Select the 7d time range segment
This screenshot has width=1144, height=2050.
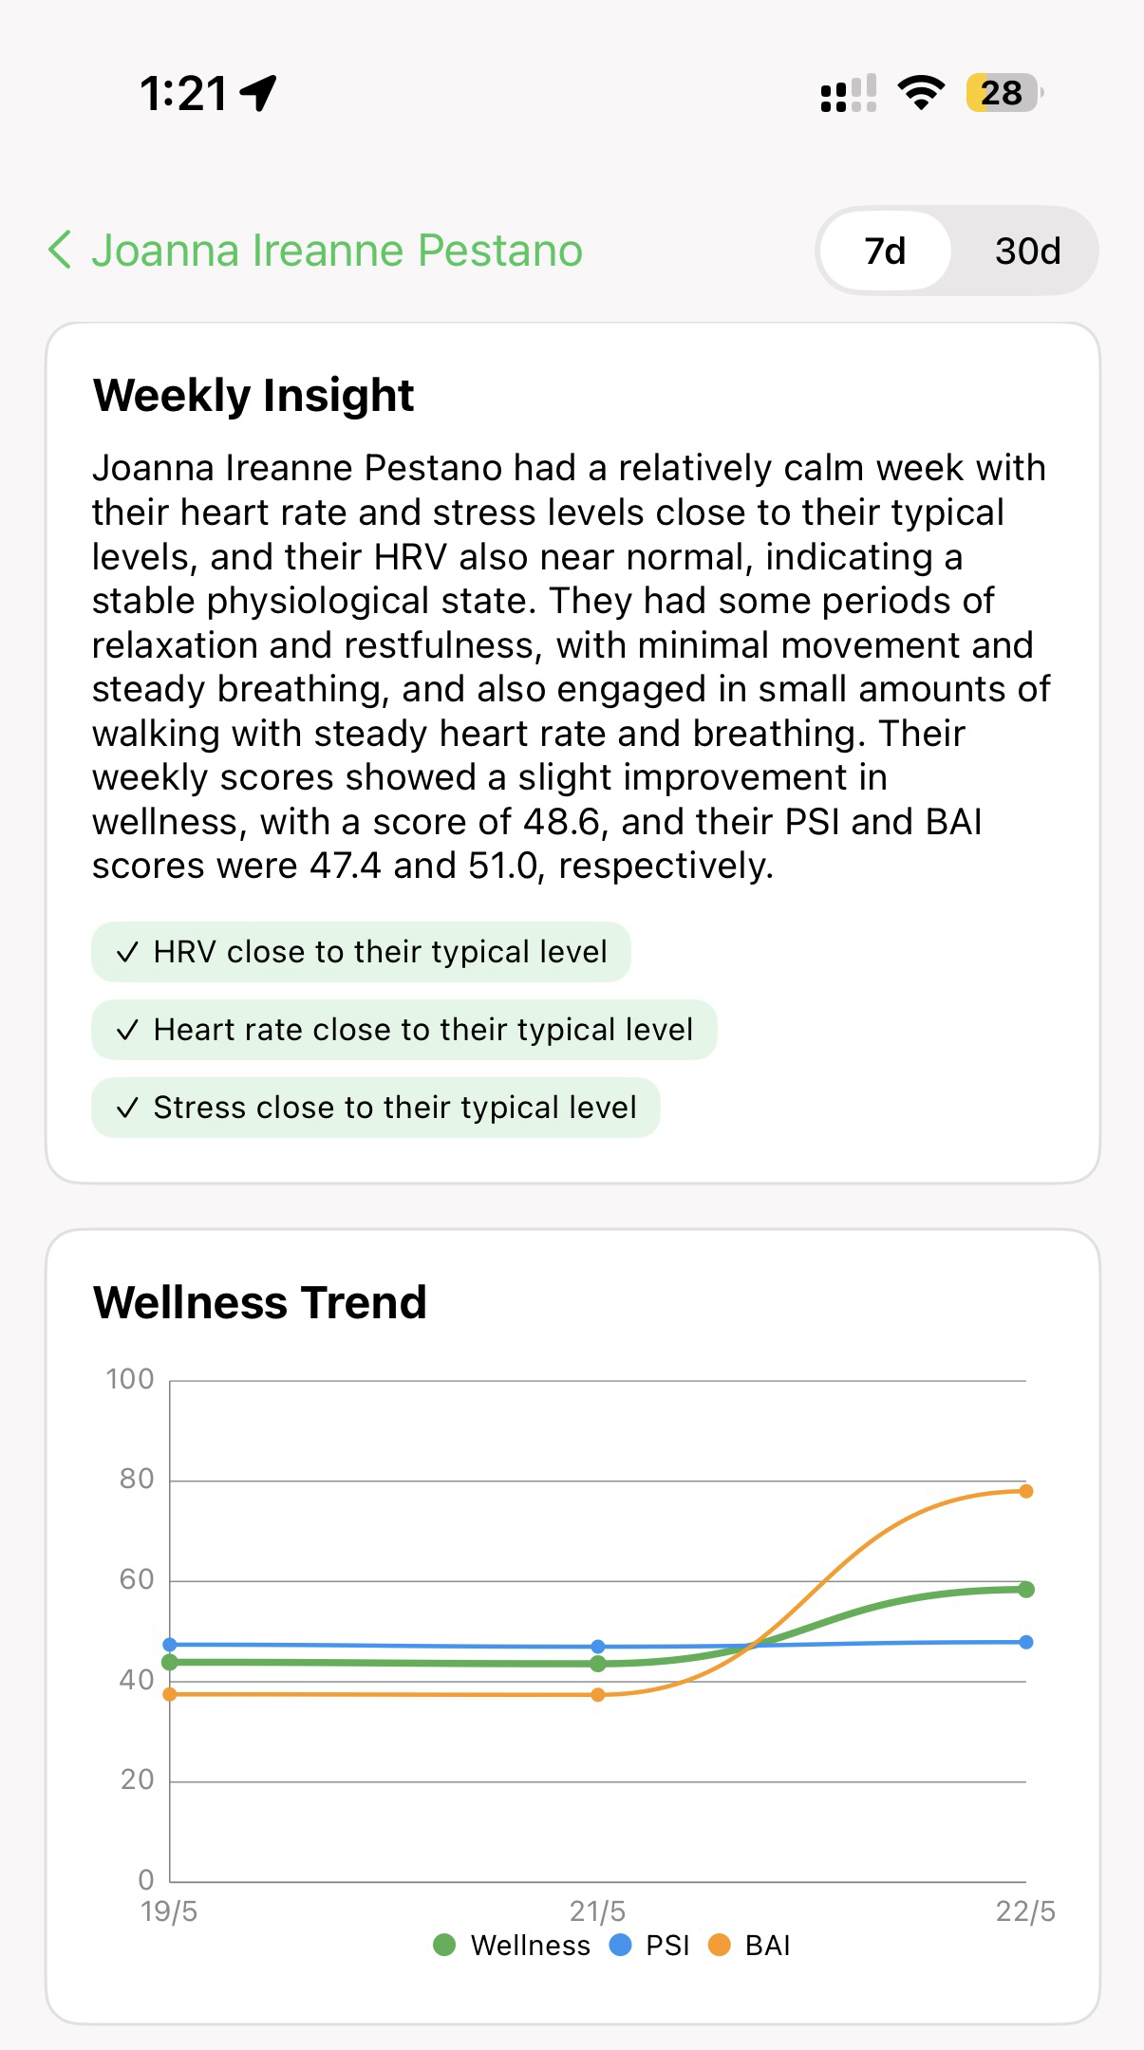pos(885,252)
